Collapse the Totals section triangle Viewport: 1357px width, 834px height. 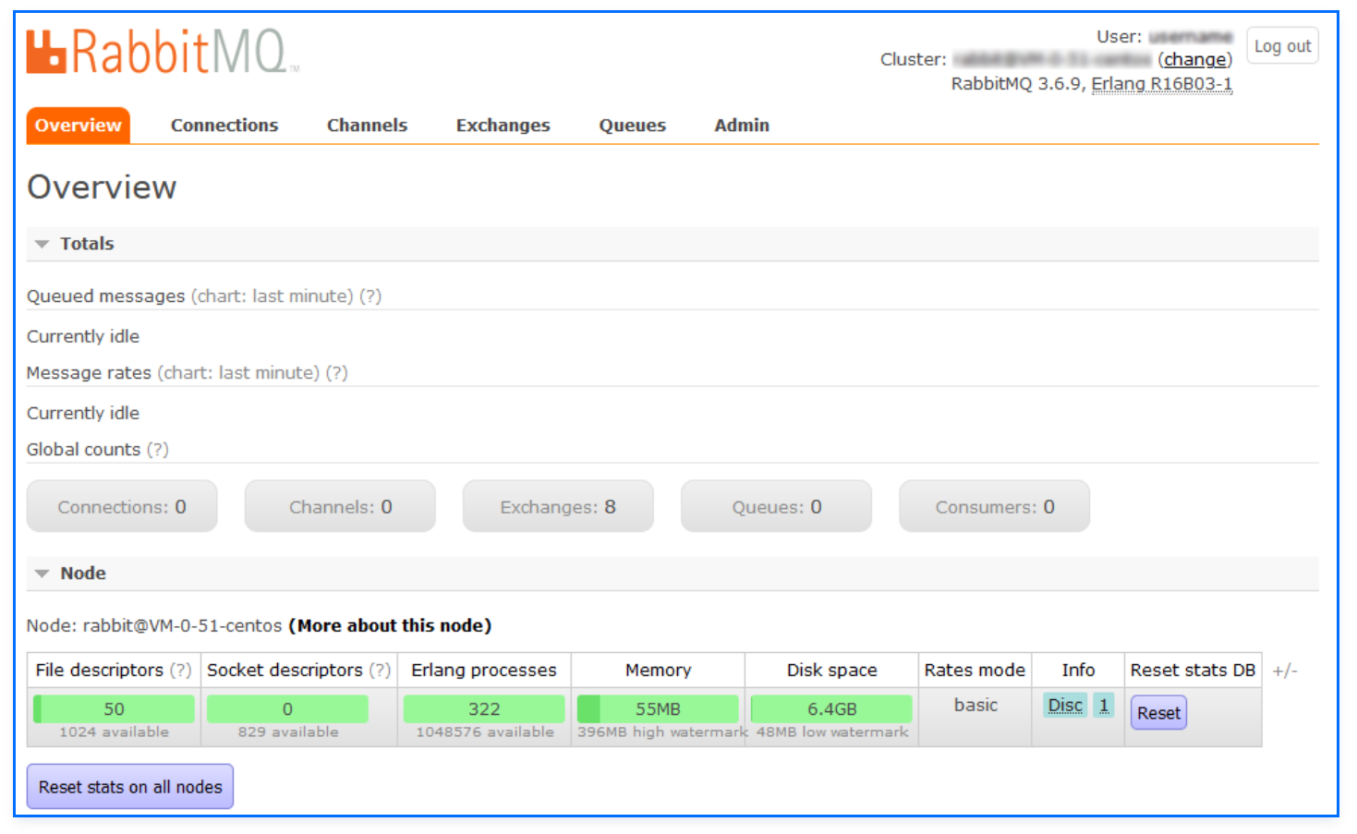click(x=42, y=245)
